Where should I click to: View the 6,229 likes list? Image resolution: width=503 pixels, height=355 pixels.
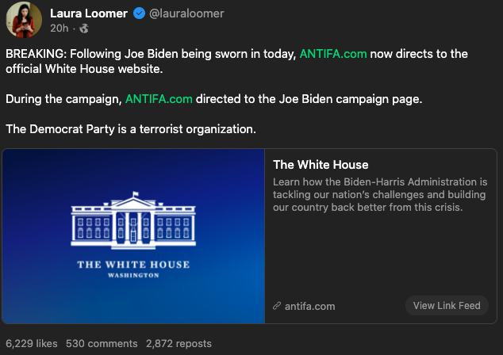[32, 344]
